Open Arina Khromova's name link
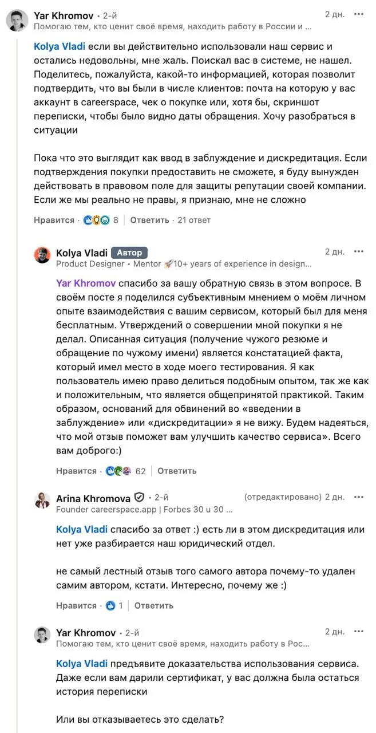This screenshot has height=733, width=376. 93,498
